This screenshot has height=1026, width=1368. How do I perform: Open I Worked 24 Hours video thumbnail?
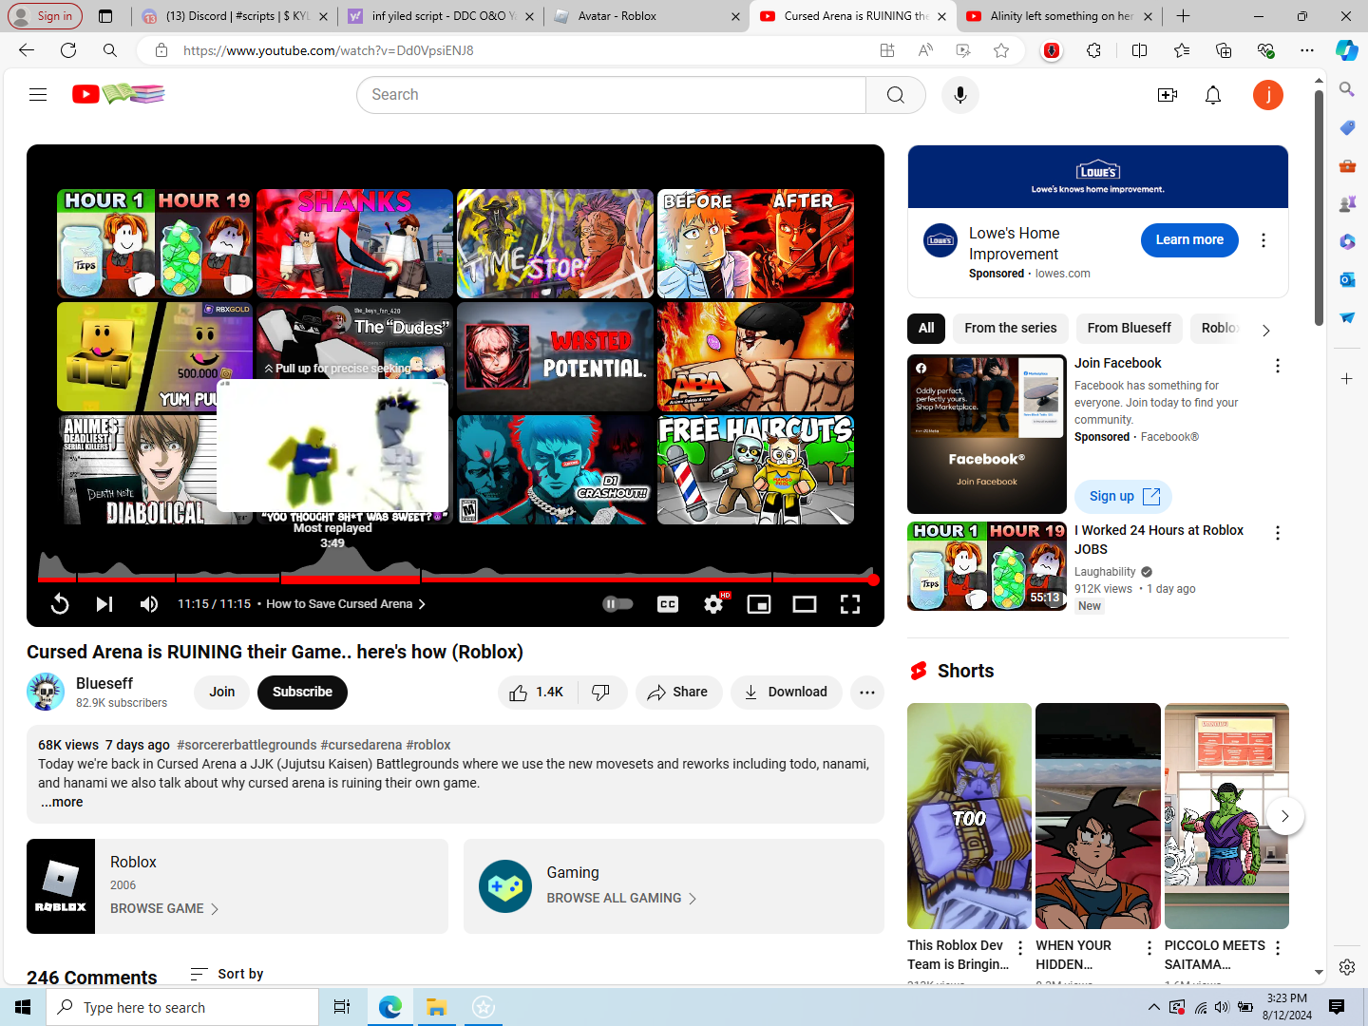point(987,566)
